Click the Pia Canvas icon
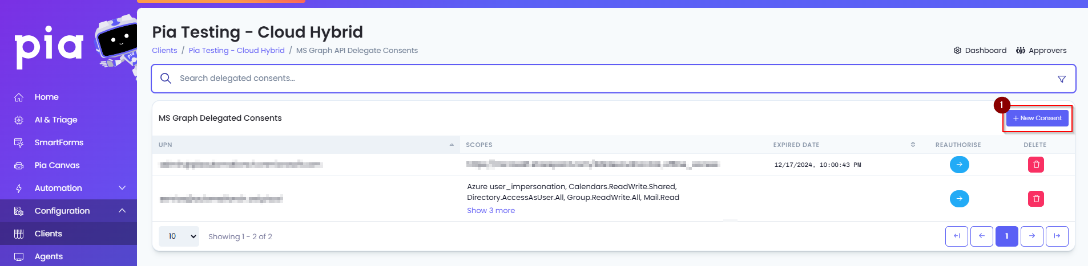Viewport: 1088px width, 266px height. coord(19,166)
